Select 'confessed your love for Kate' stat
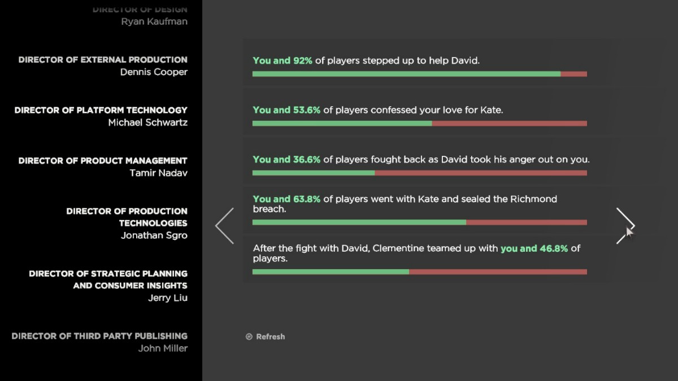 (x=377, y=110)
